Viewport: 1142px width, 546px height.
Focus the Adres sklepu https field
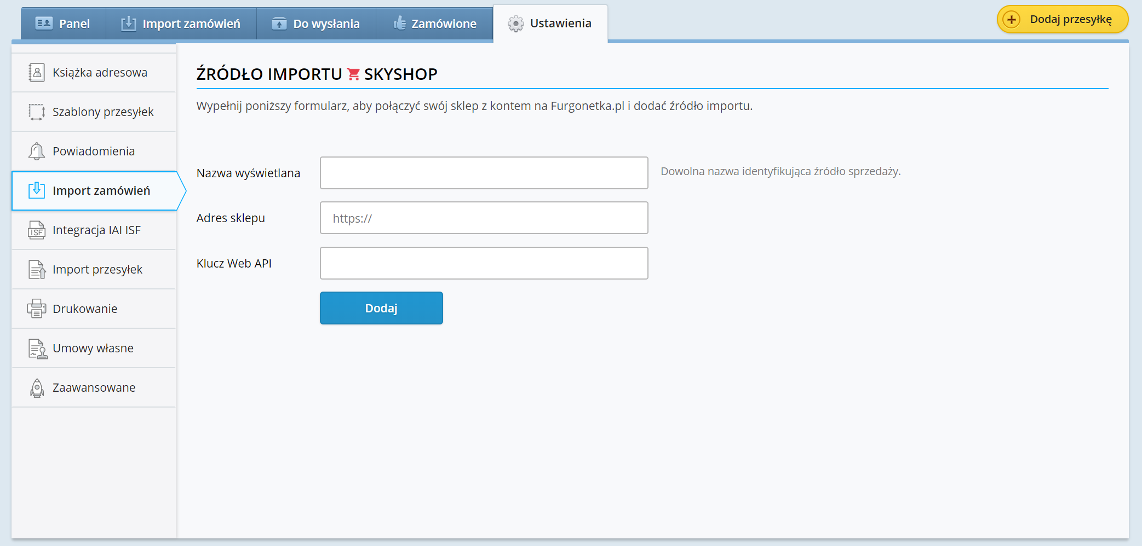tap(484, 218)
